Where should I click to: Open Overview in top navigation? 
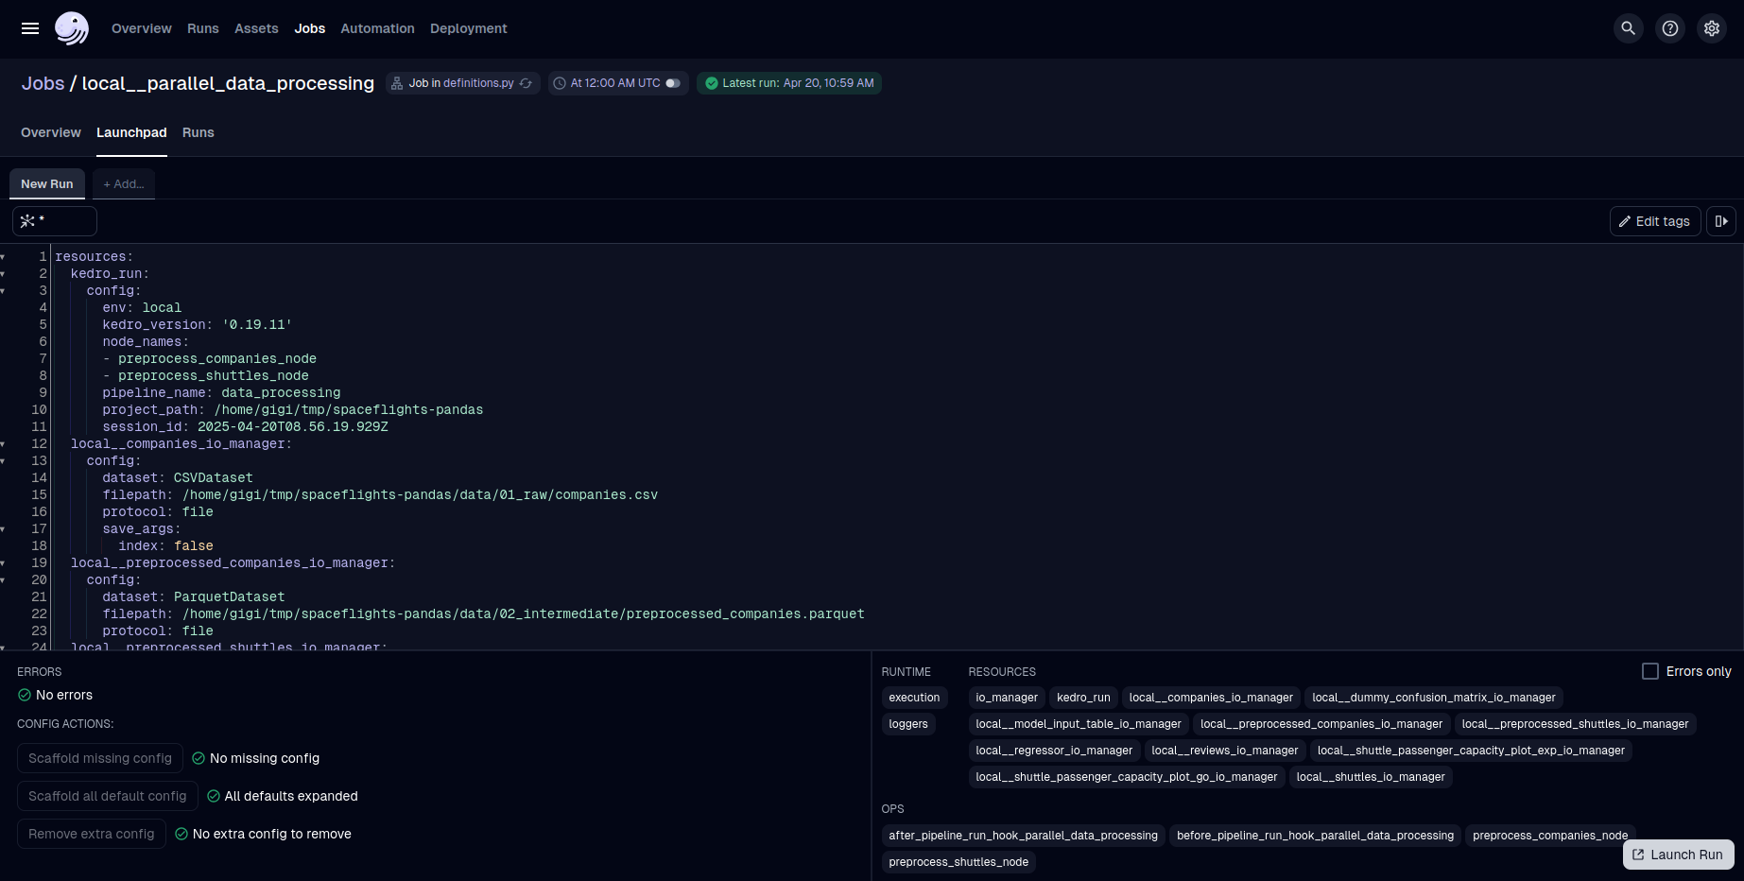(x=142, y=28)
